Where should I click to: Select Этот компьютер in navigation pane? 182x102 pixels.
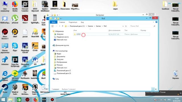click(61, 51)
